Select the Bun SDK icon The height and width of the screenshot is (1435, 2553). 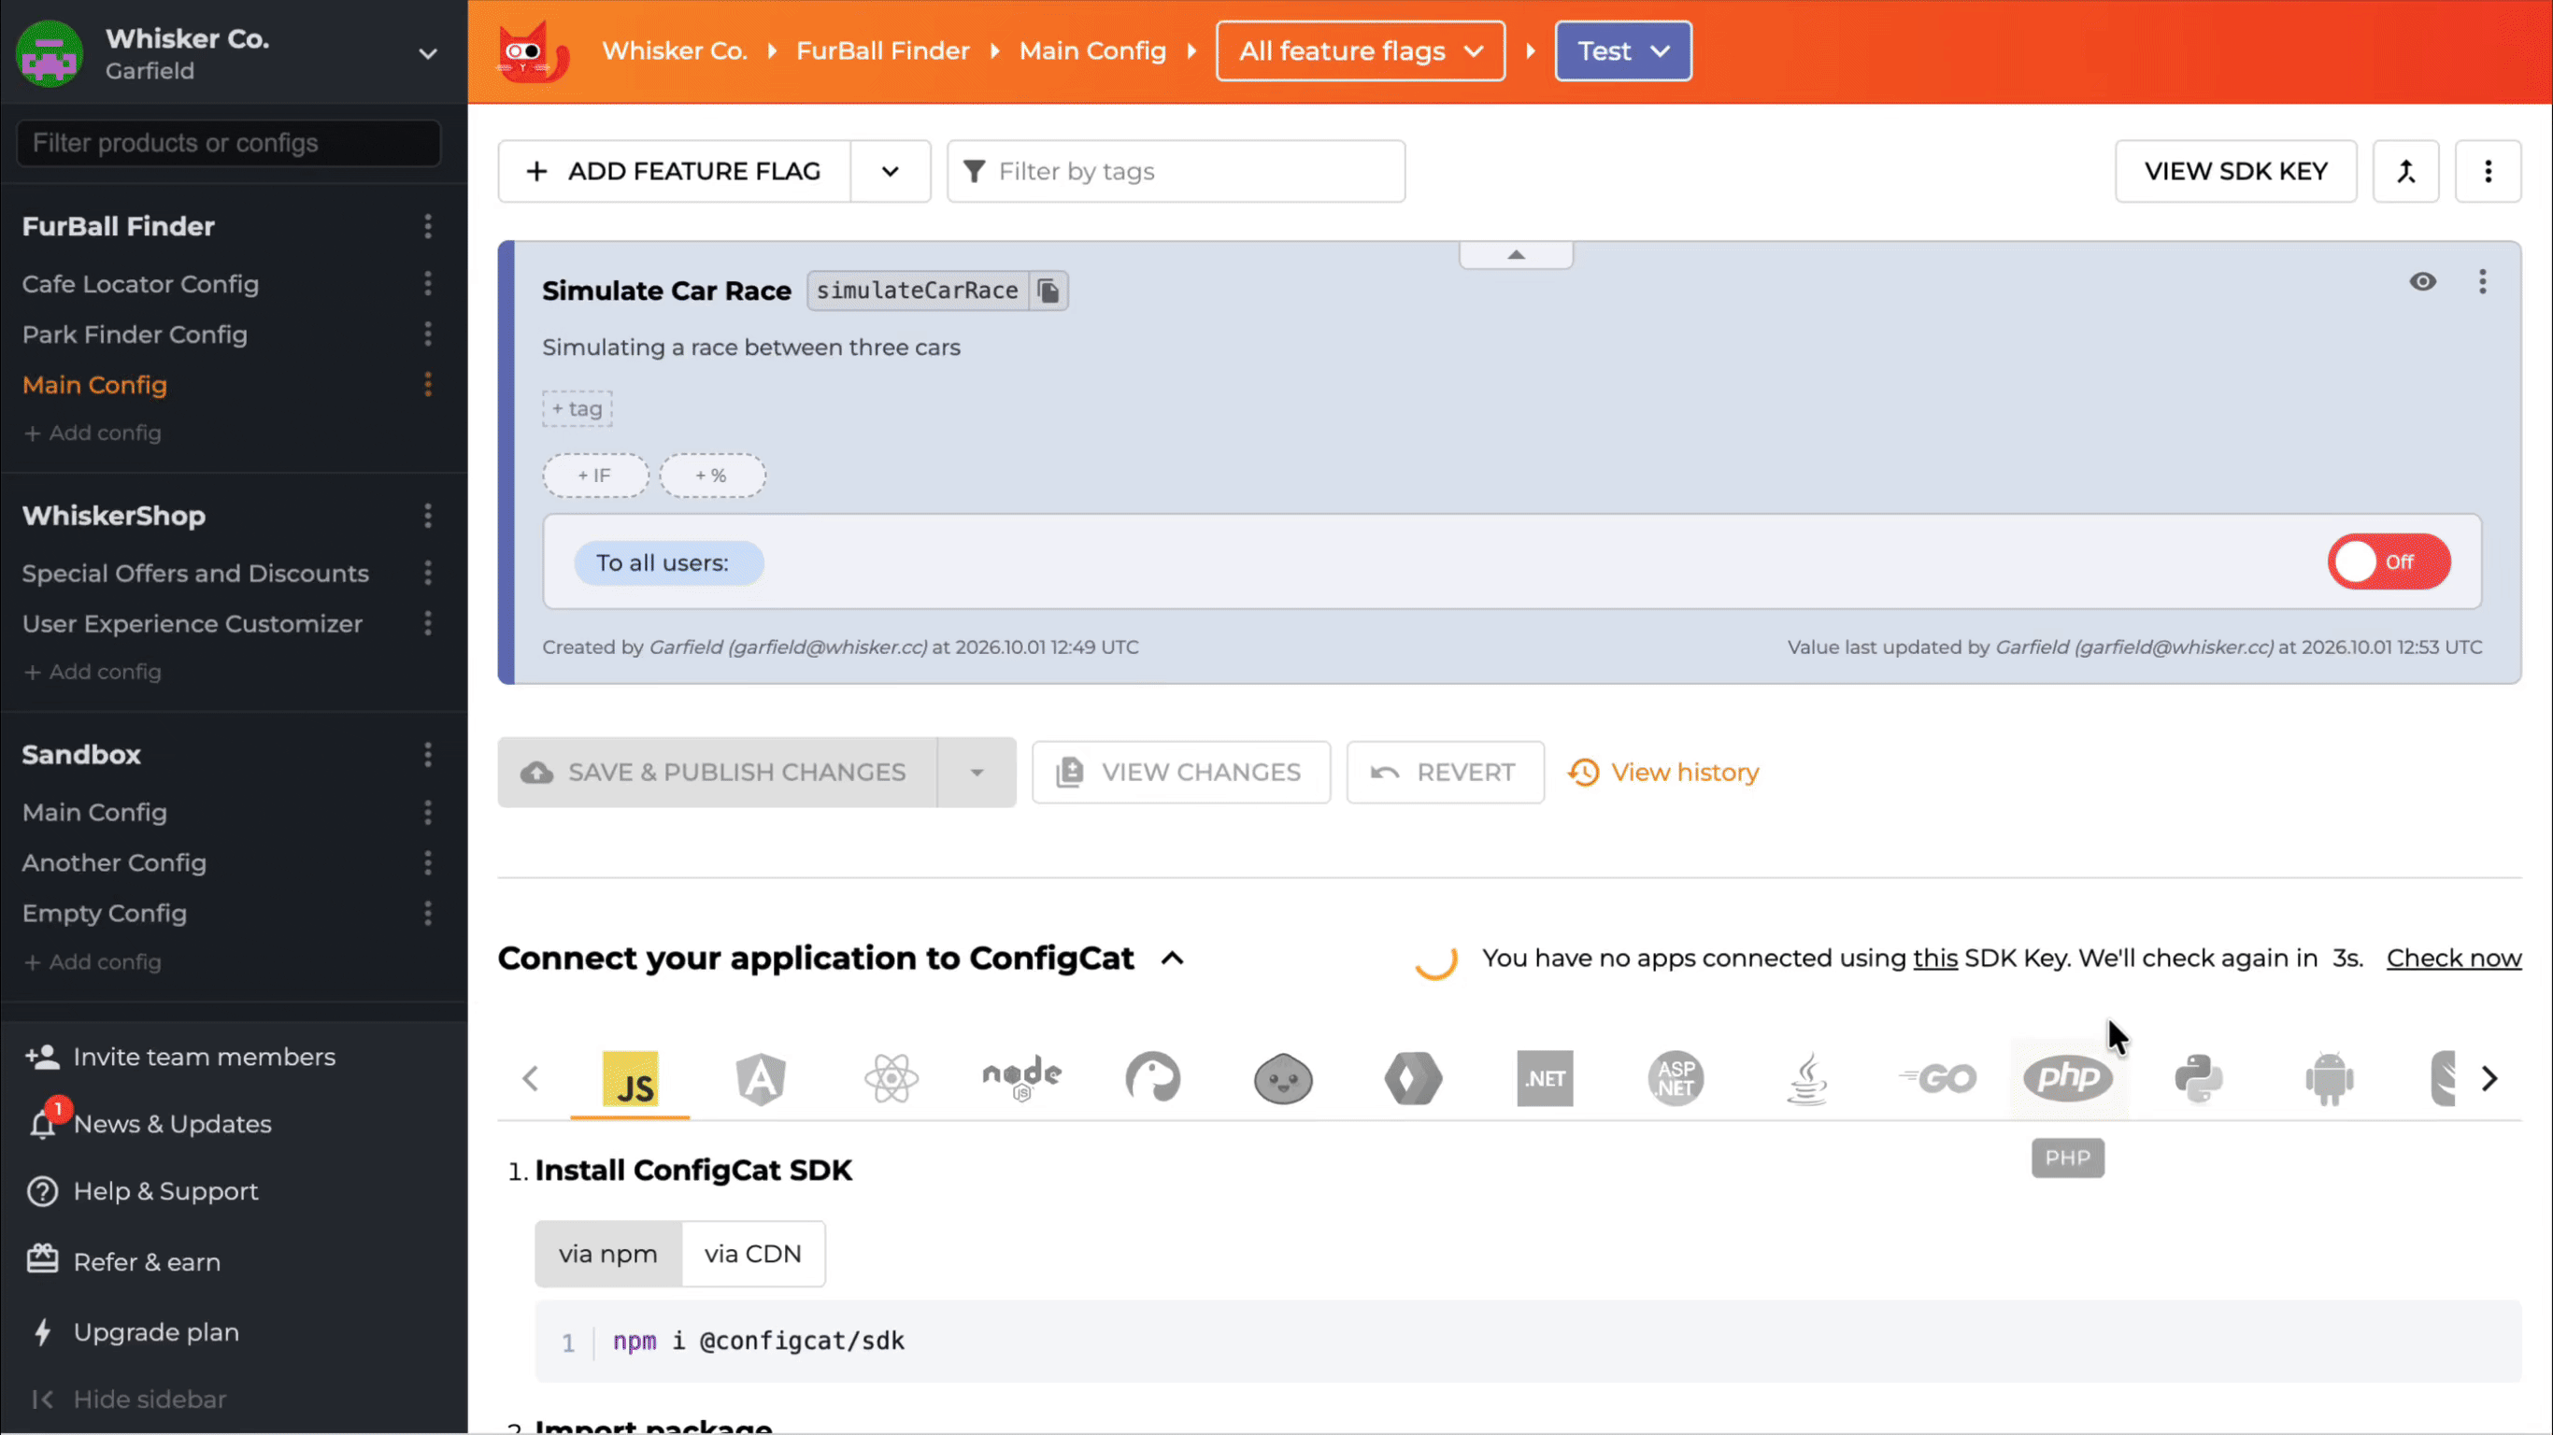pyautogui.click(x=1283, y=1078)
